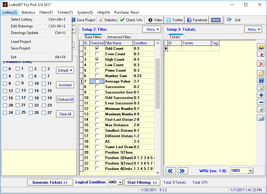Open the Setup 2 Filter Menu dropdown
The image size is (267, 194).
click(152, 29)
